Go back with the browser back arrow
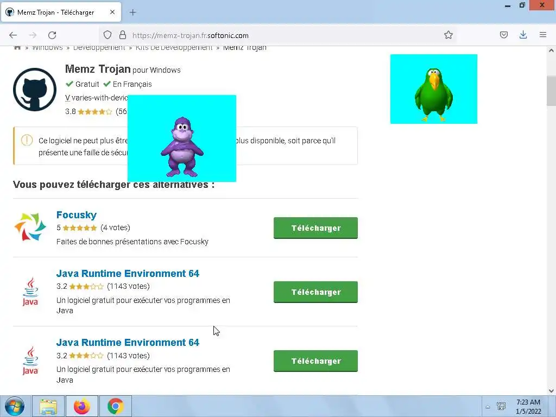 click(13, 35)
